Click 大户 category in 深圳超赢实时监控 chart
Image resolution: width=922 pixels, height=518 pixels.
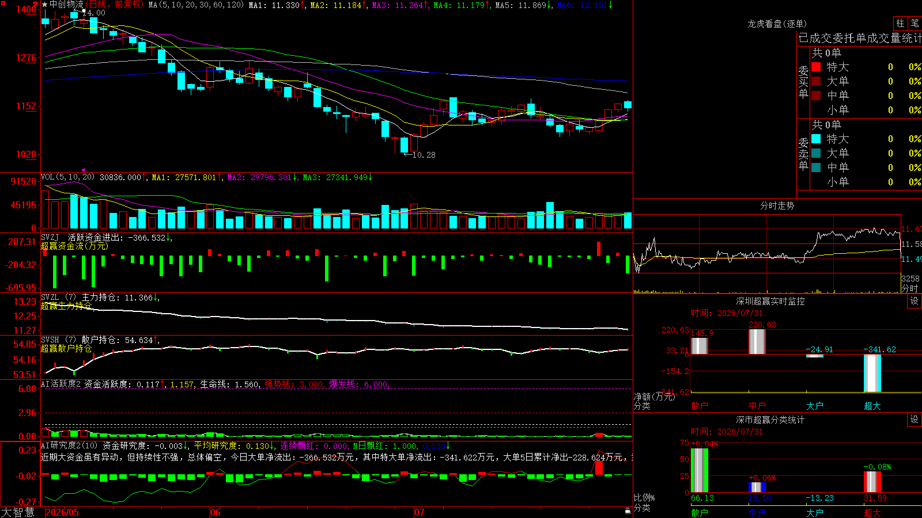point(814,406)
